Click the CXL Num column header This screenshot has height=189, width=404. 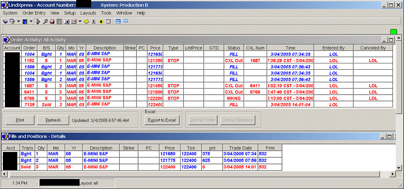(x=255, y=48)
